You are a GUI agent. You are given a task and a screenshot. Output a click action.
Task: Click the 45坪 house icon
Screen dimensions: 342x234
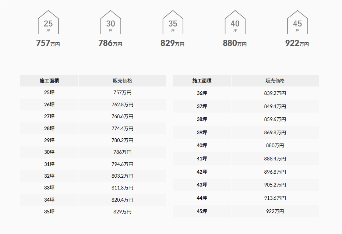(x=297, y=22)
